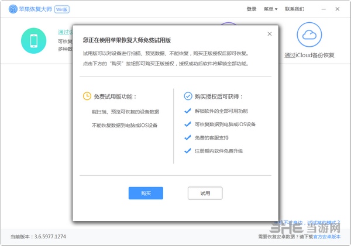Click the 免费的客服支持 text
The image size is (351, 246).
pos(212,138)
